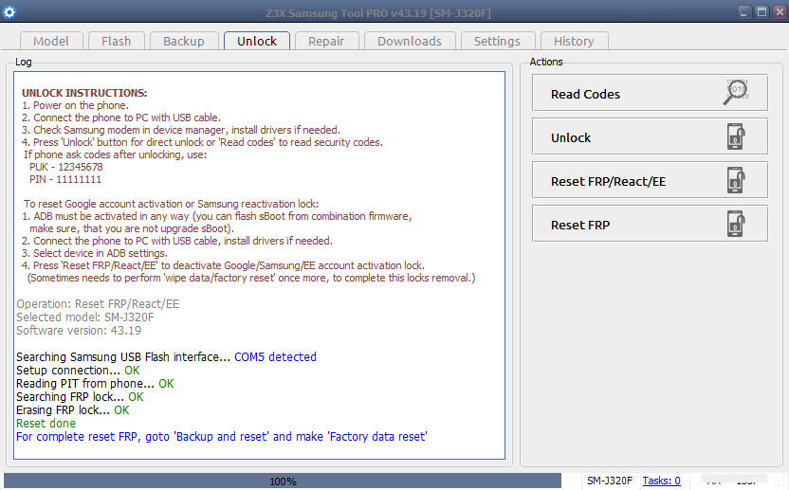The width and height of the screenshot is (789, 490).
Task: Click the SM-J320F status bar entry
Action: pyautogui.click(x=610, y=481)
